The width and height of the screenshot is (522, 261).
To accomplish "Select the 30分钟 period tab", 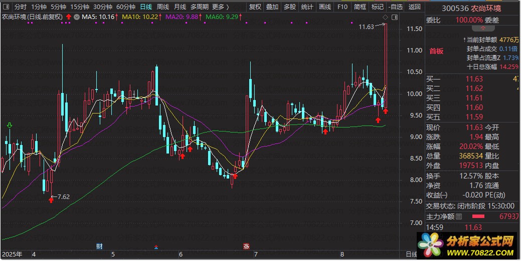I will [x=102, y=6].
